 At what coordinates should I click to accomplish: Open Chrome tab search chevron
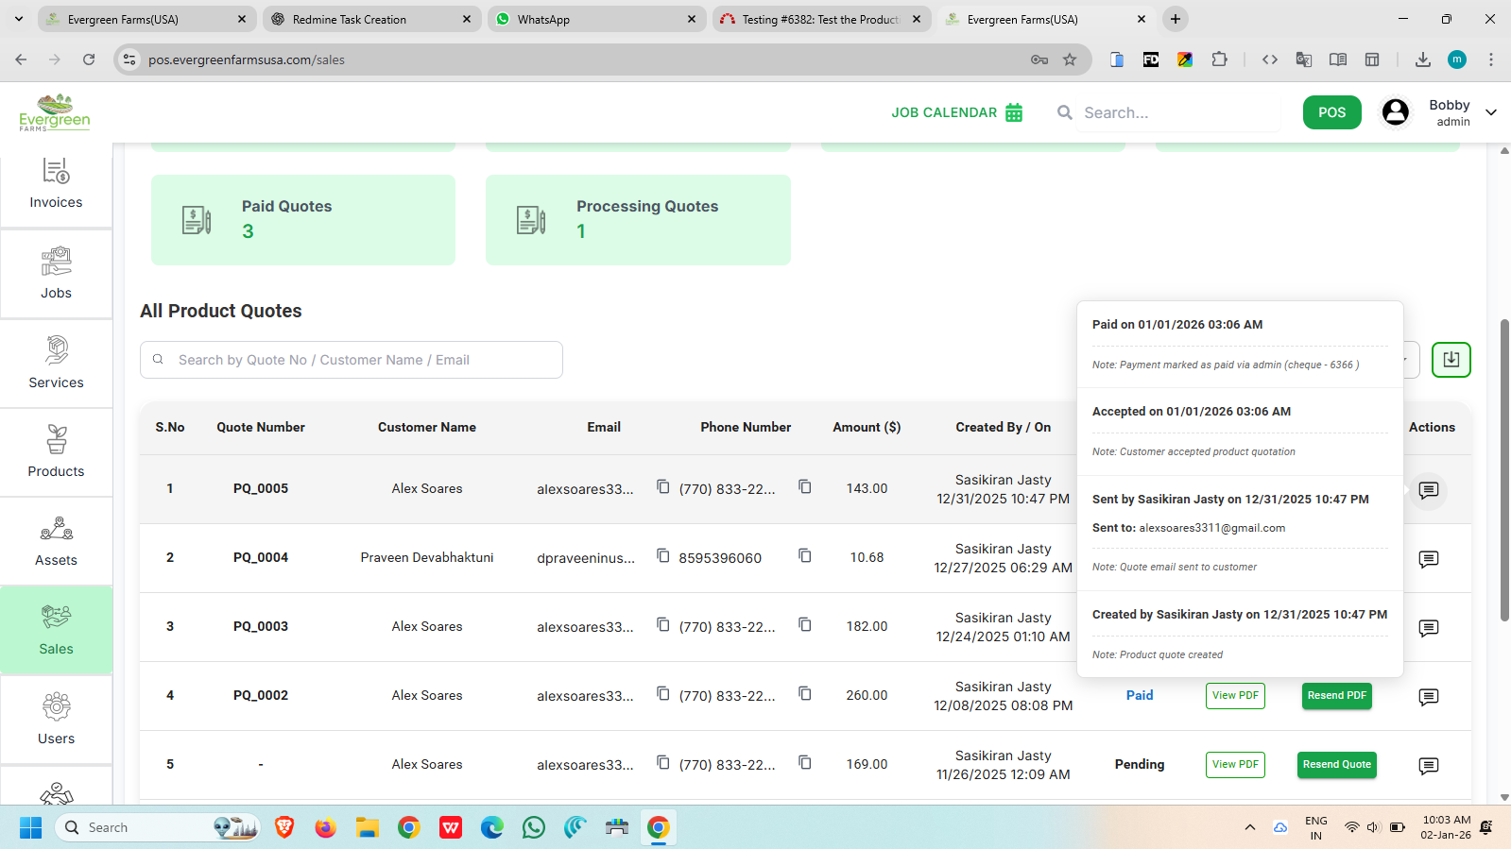click(x=18, y=19)
